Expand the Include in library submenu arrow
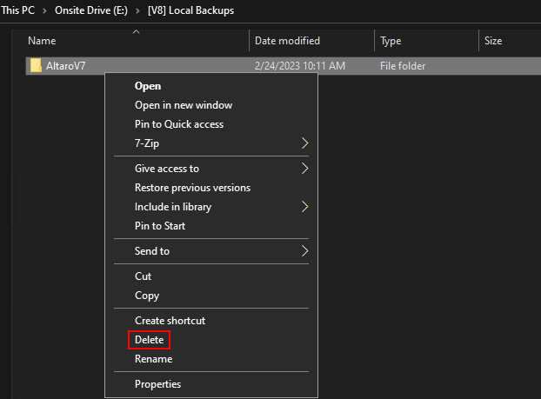The image size is (541, 399). tap(304, 207)
